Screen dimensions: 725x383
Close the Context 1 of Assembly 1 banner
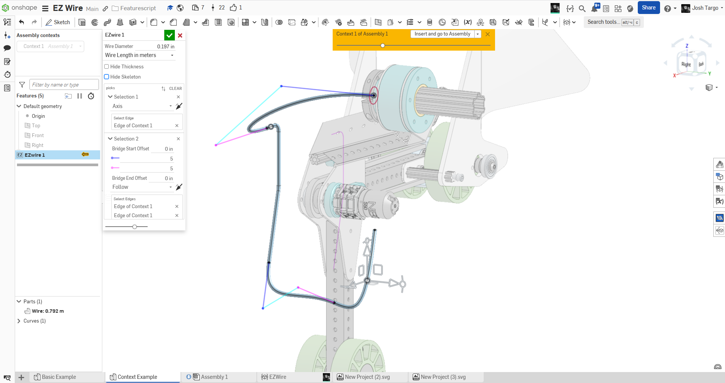(x=487, y=34)
